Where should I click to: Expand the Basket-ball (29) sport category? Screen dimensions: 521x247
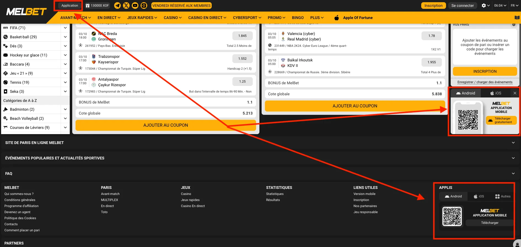65,37
